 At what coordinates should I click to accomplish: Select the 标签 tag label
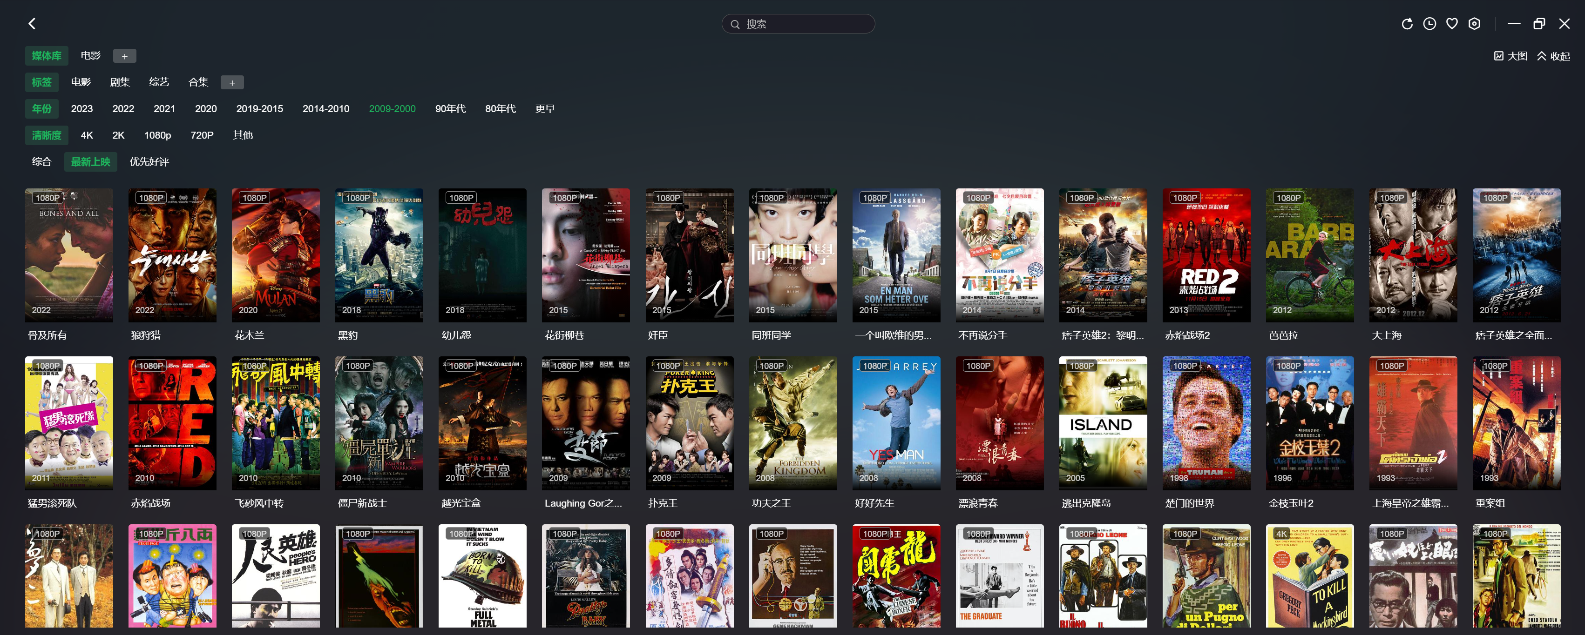42,82
